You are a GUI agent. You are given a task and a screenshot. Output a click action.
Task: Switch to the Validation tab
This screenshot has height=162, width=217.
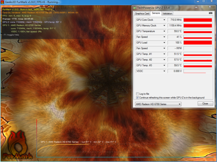coord(167,13)
